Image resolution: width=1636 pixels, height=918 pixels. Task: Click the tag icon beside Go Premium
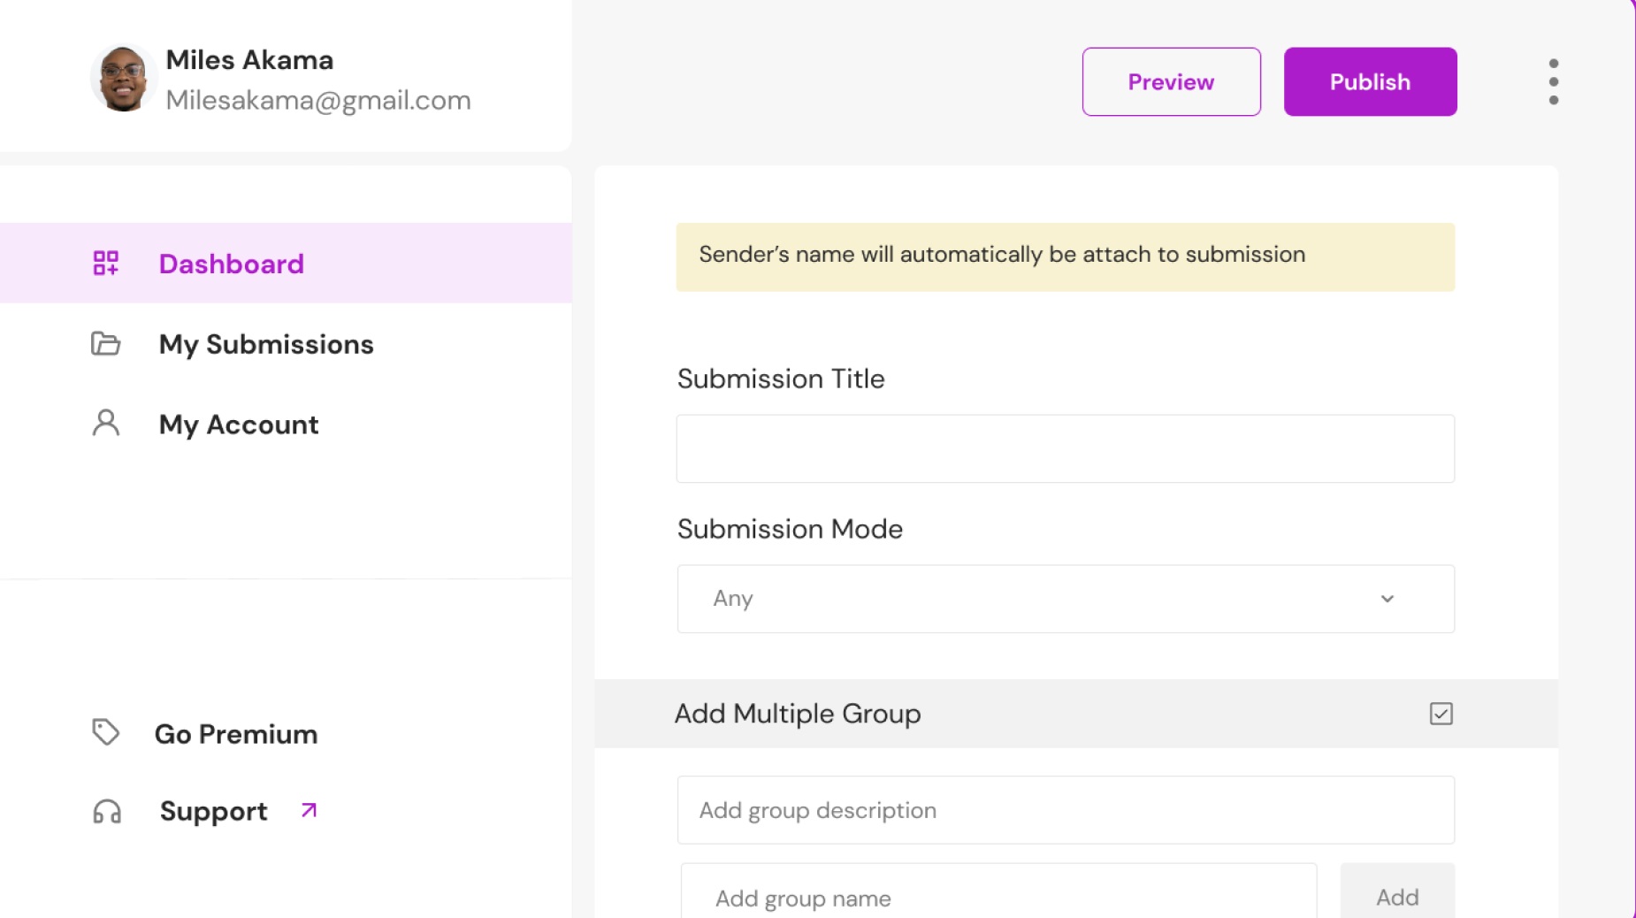pyautogui.click(x=105, y=733)
